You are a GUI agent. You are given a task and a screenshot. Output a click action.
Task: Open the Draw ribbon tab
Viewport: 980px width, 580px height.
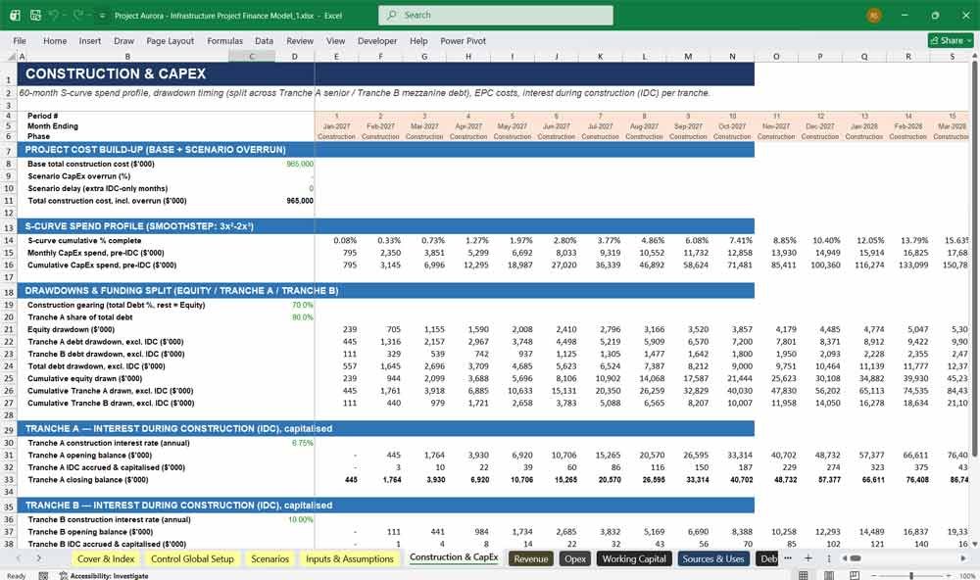[123, 40]
